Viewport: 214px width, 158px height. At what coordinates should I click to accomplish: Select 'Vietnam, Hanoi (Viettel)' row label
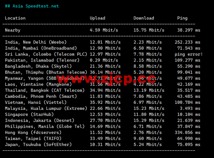pyautogui.click(x=36, y=102)
